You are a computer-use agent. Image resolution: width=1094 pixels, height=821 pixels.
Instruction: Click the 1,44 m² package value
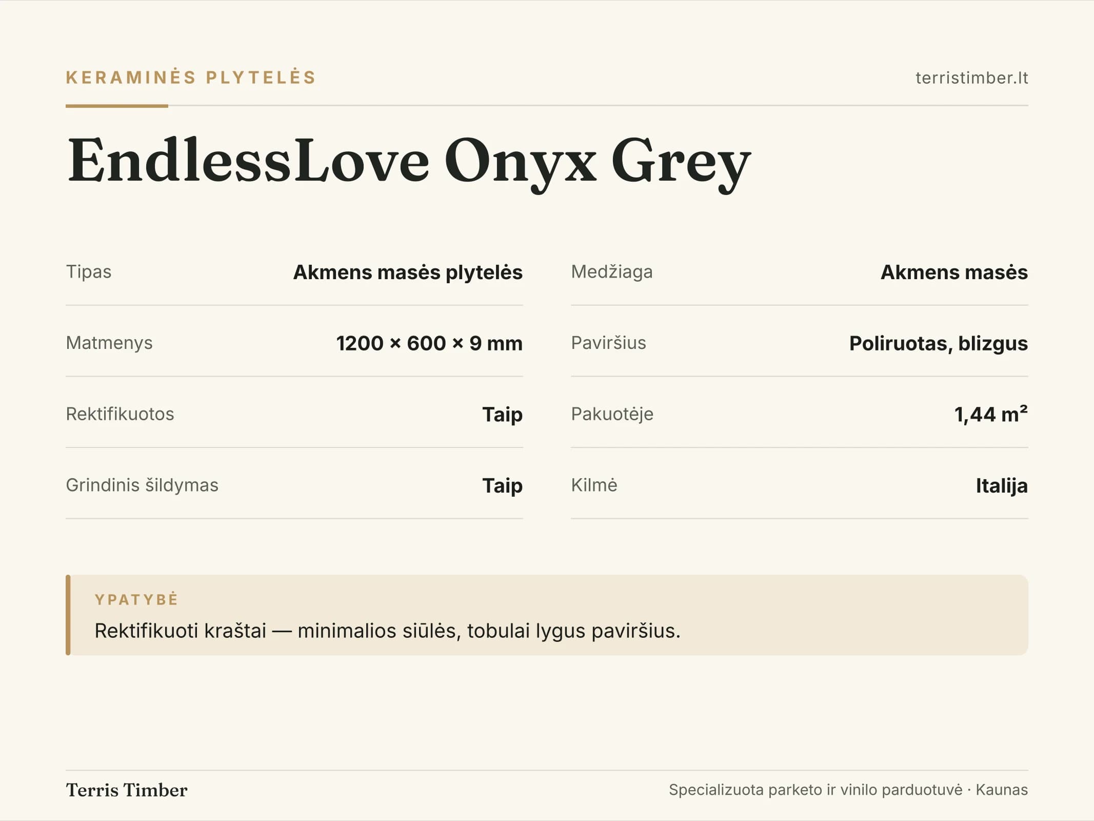coord(991,414)
